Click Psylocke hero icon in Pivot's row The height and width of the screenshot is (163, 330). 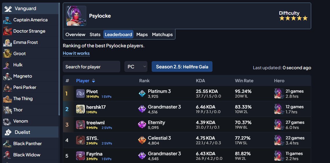(279, 93)
